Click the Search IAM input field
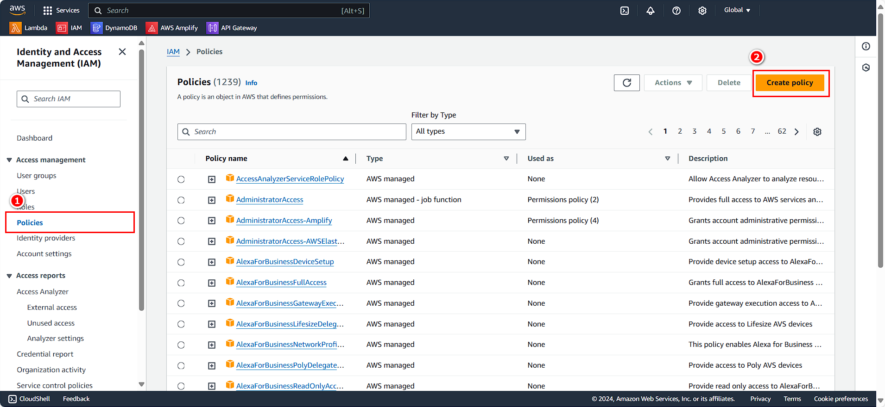 (x=69, y=99)
